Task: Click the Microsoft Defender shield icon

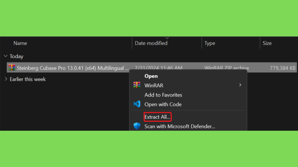Action: click(x=137, y=126)
